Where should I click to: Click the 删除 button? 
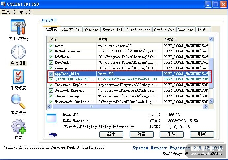(172, 134)
